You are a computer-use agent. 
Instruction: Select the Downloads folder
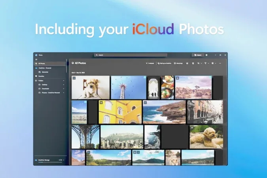click(45, 89)
